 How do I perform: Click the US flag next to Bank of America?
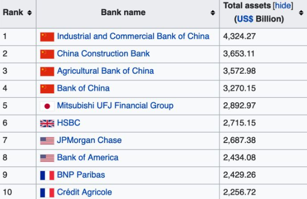47,158
